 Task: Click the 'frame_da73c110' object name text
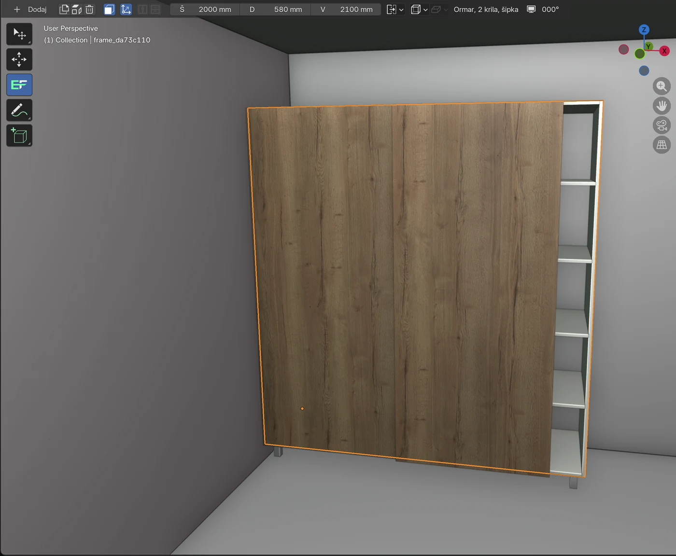(122, 40)
